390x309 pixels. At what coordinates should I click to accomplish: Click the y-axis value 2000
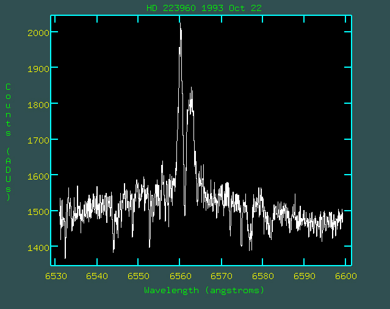click(x=38, y=33)
